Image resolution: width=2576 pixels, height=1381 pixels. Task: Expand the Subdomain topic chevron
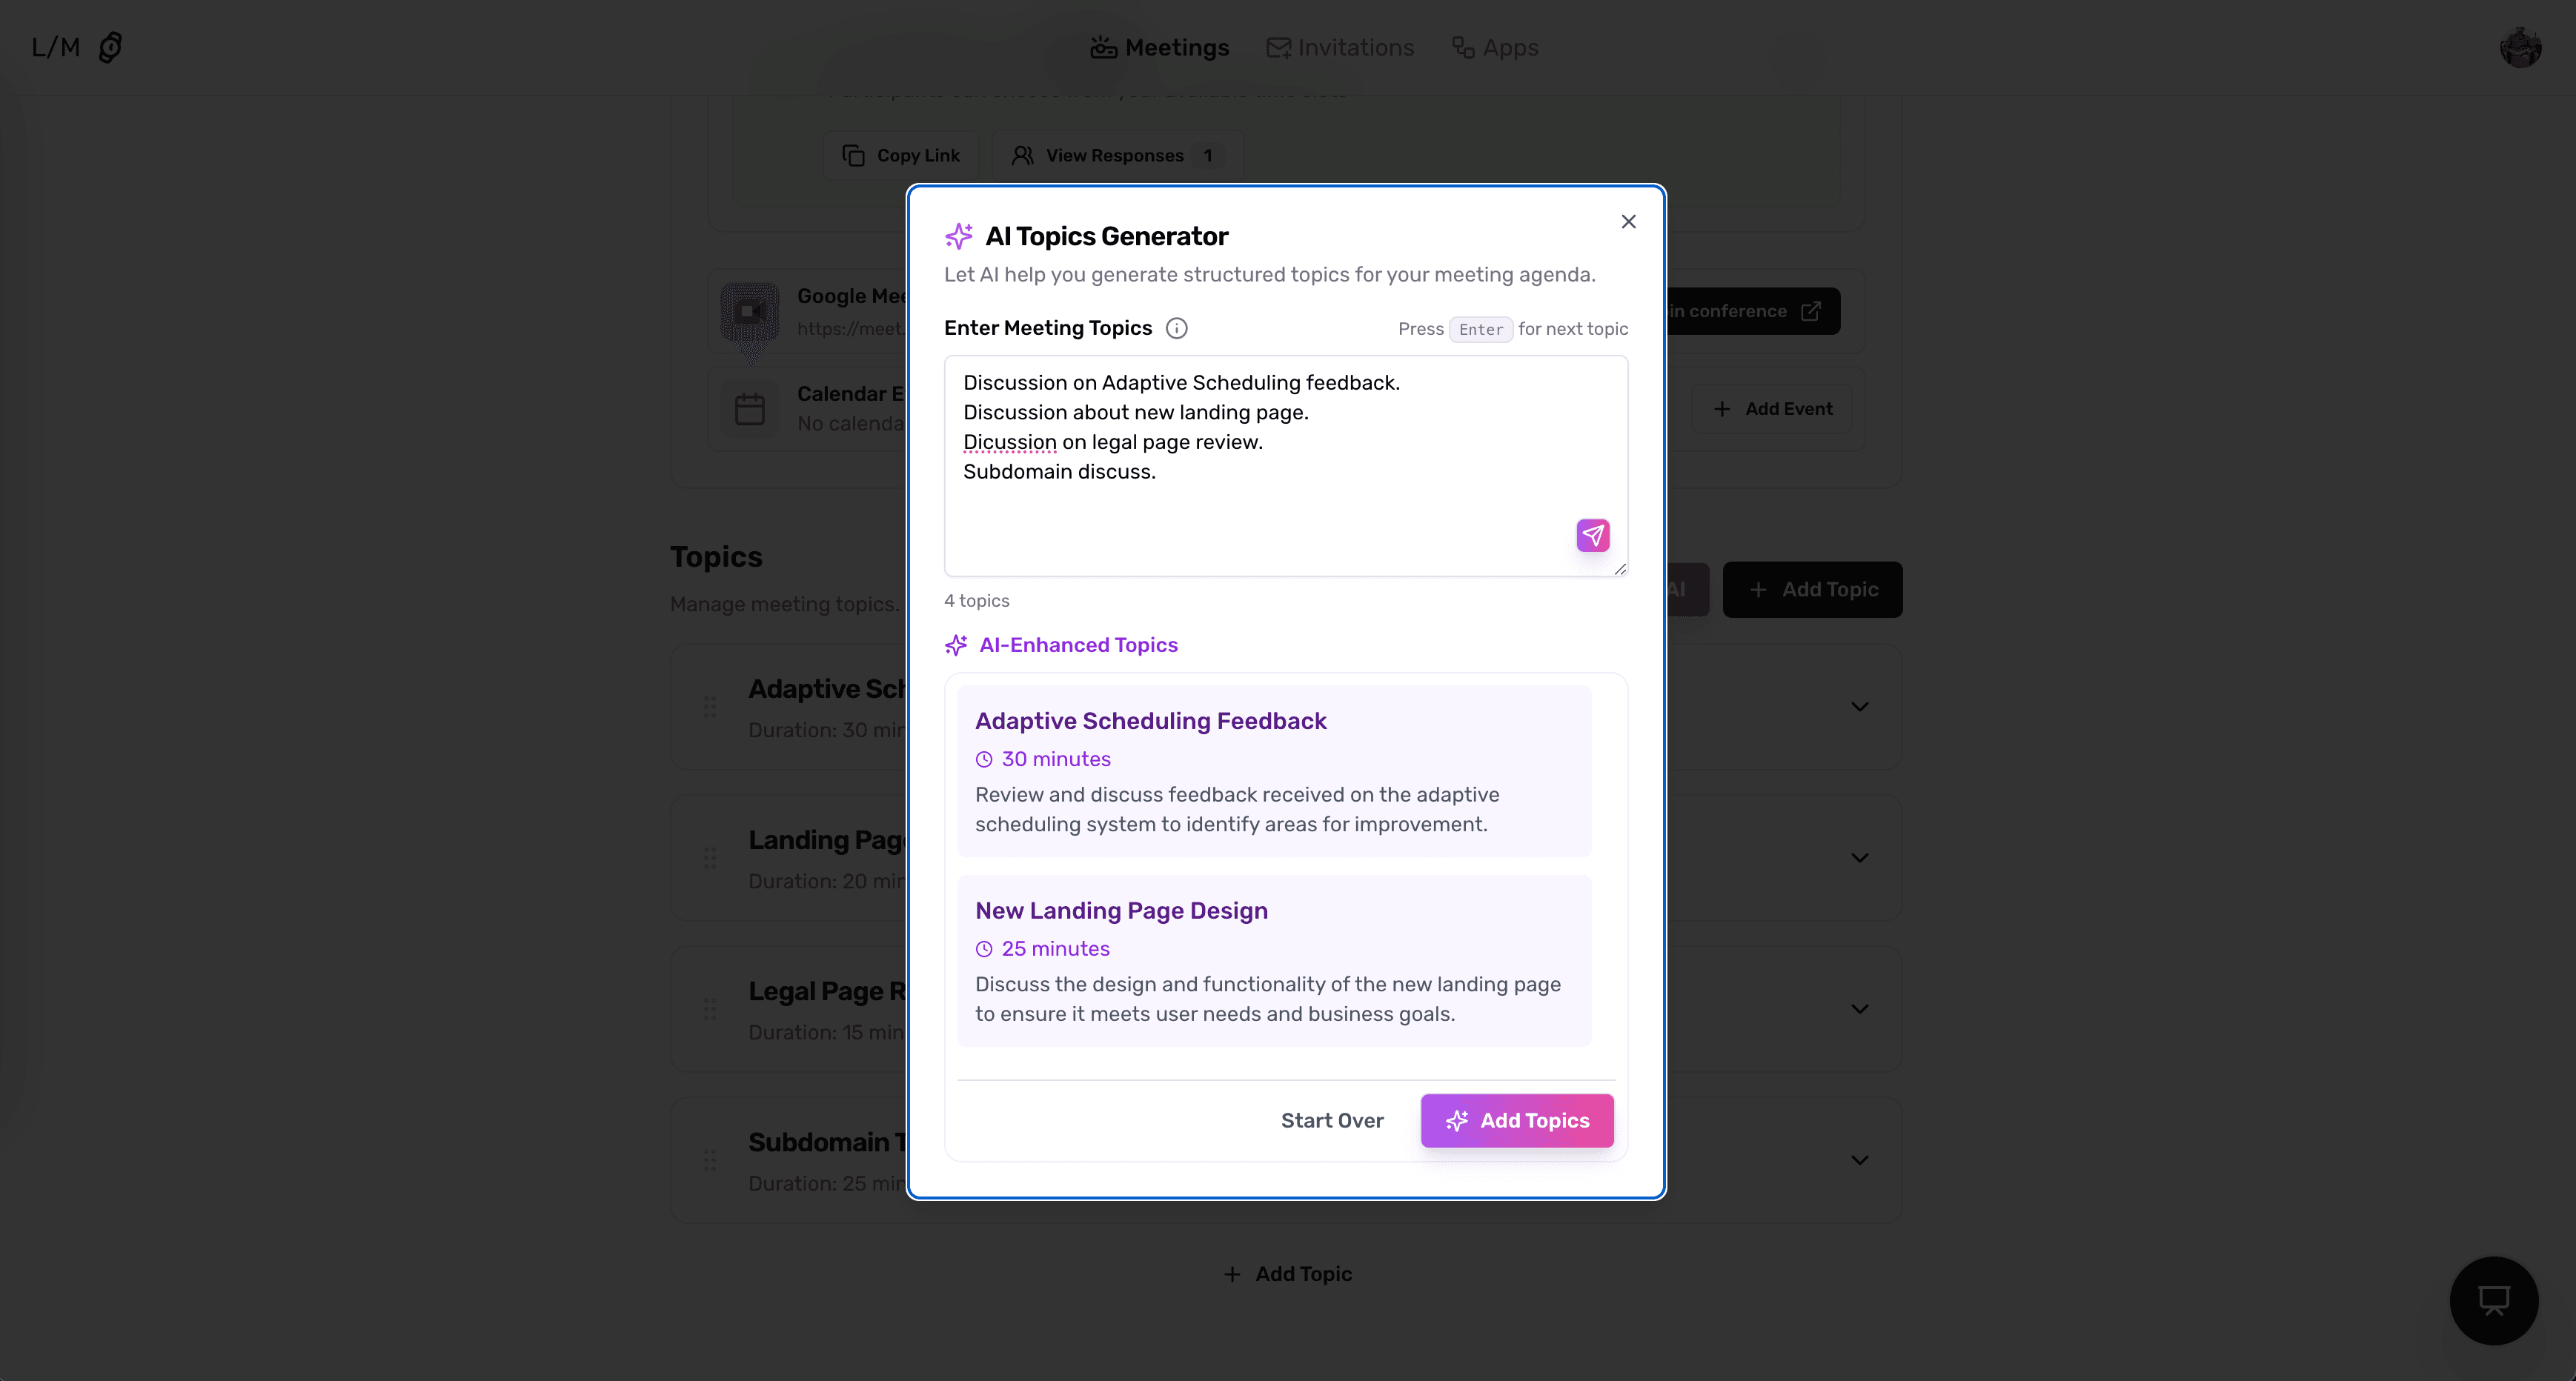(x=1860, y=1160)
